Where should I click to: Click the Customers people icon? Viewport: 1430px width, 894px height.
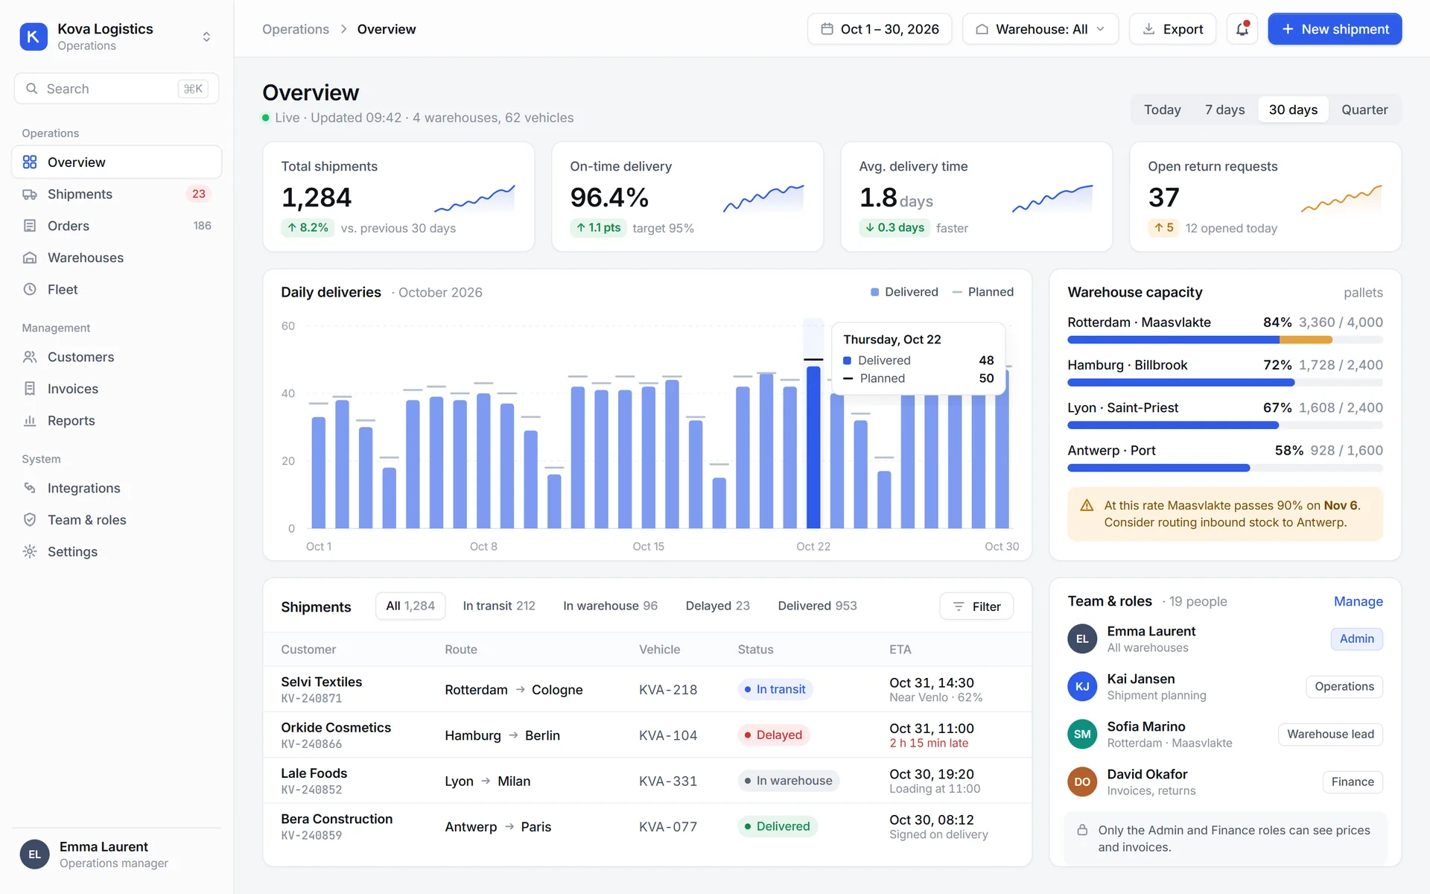[x=30, y=357]
